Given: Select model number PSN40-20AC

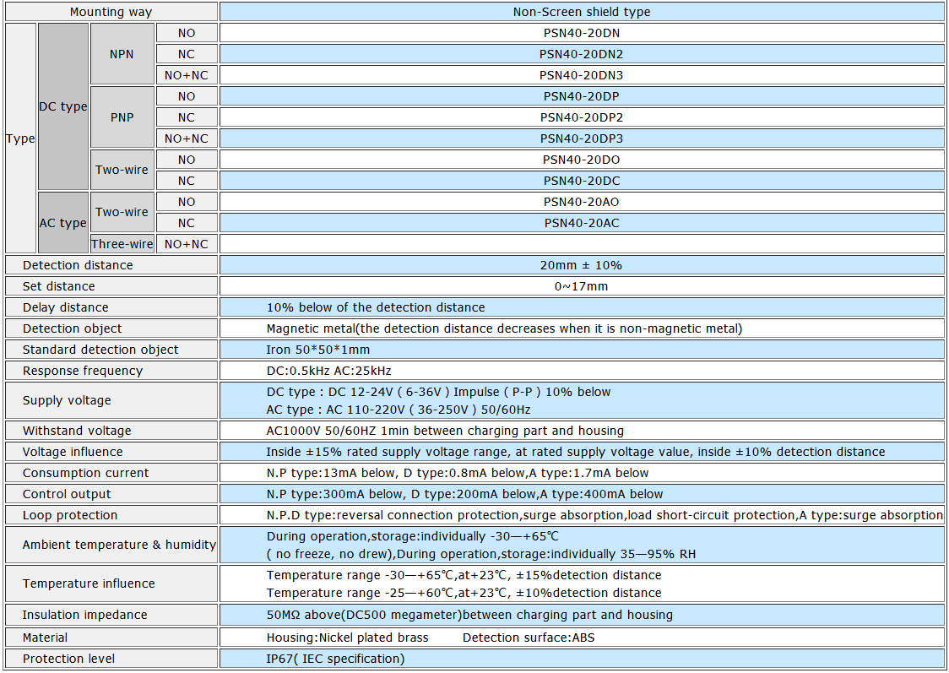Looking at the screenshot, I should (582, 223).
